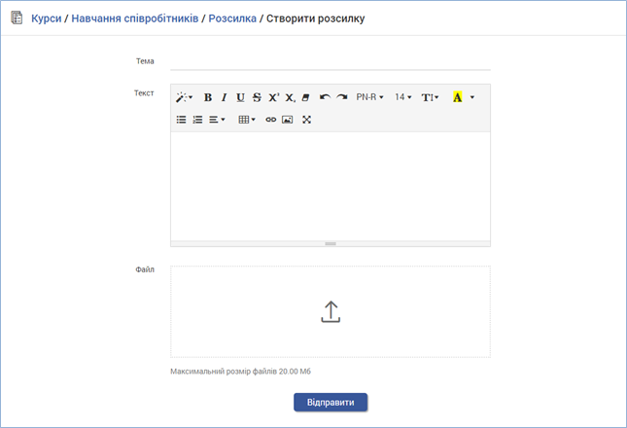Clear formatting with the eraser icon

coord(305,97)
